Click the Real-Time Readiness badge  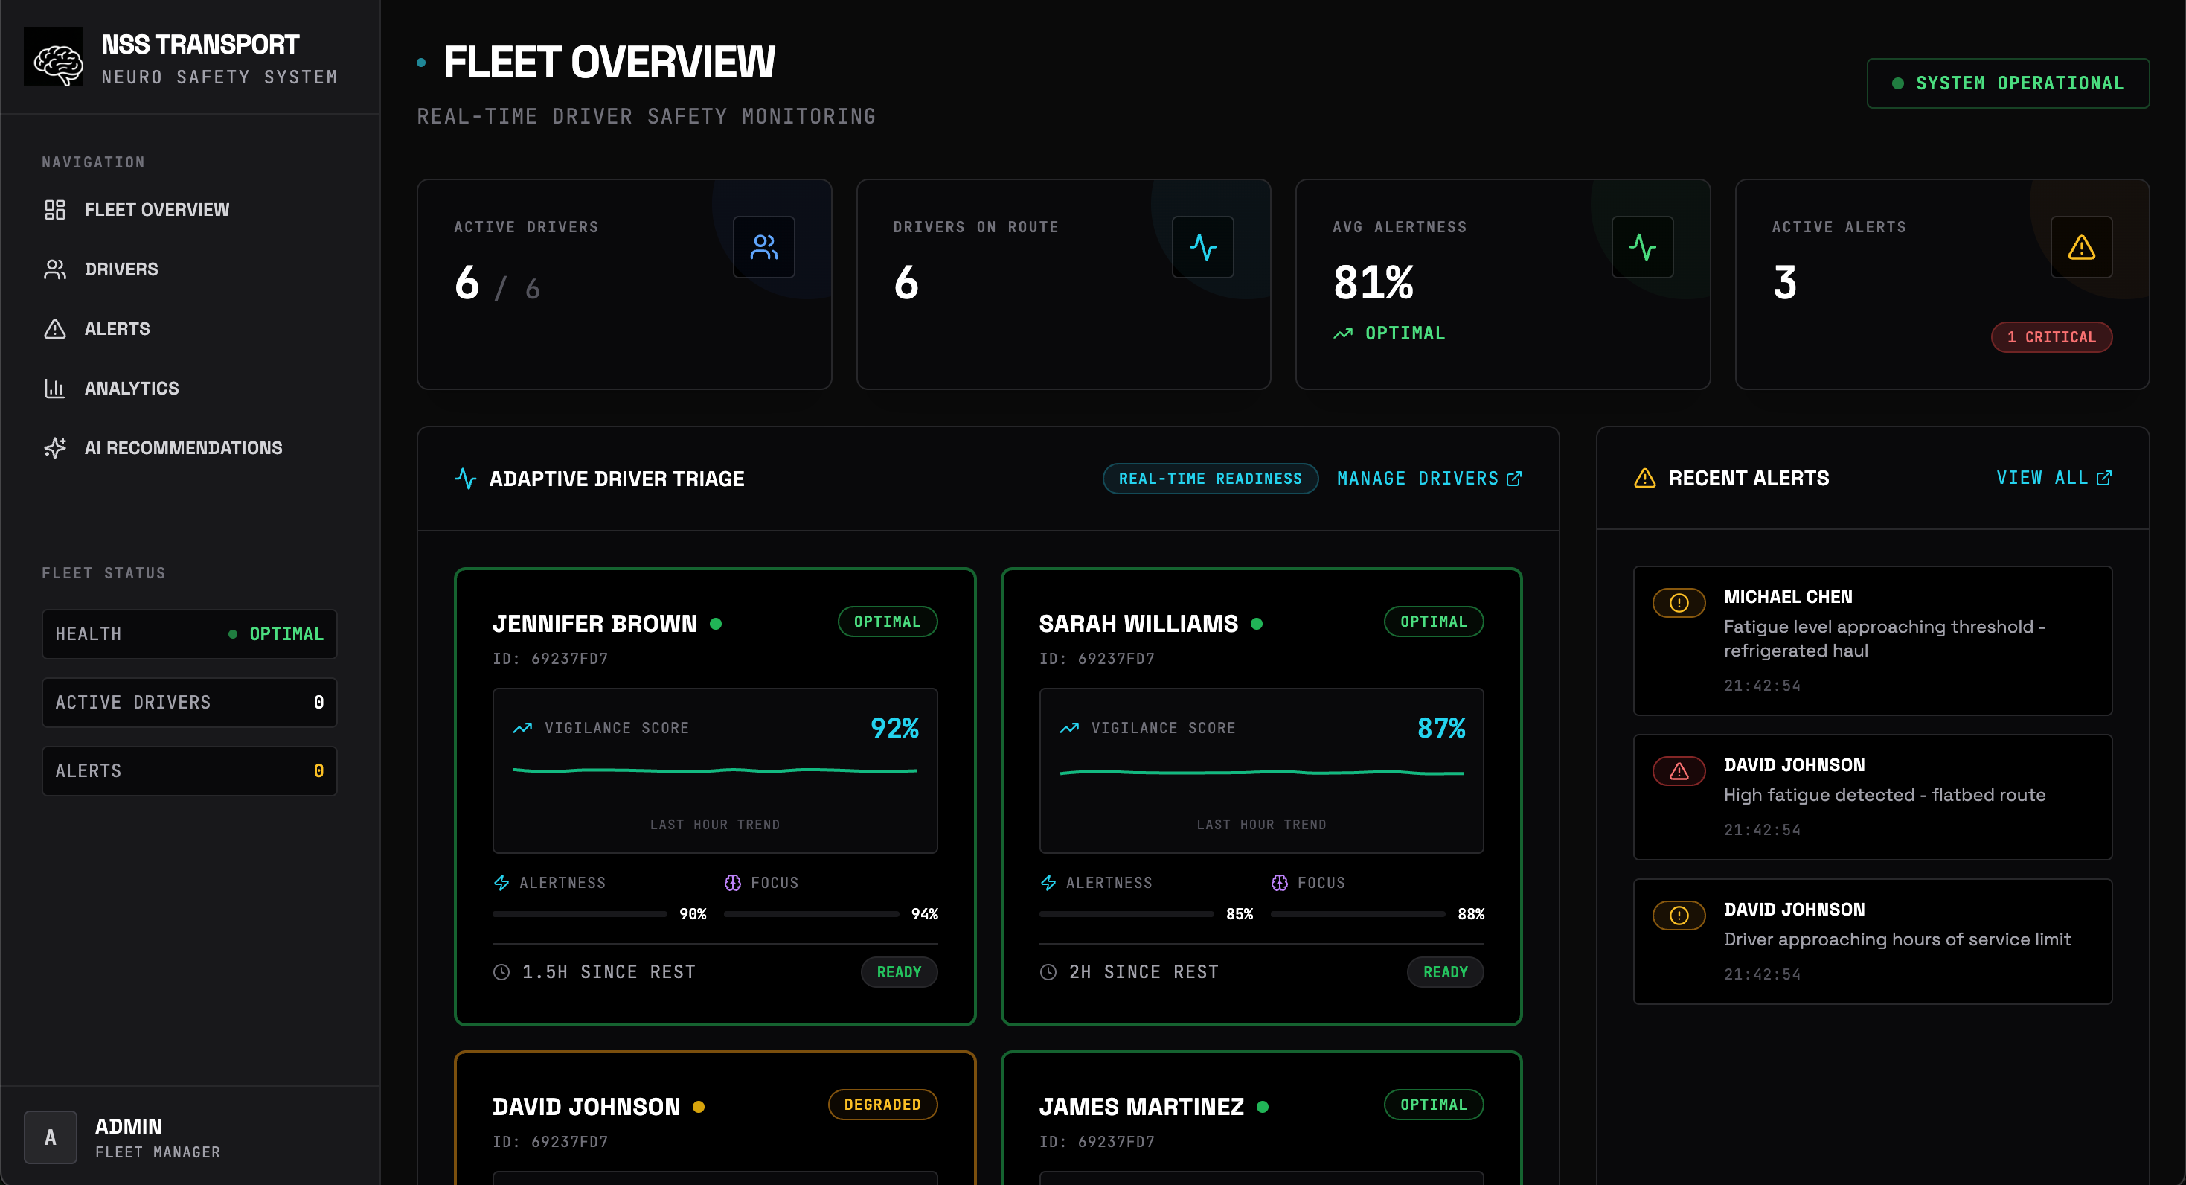(x=1210, y=479)
